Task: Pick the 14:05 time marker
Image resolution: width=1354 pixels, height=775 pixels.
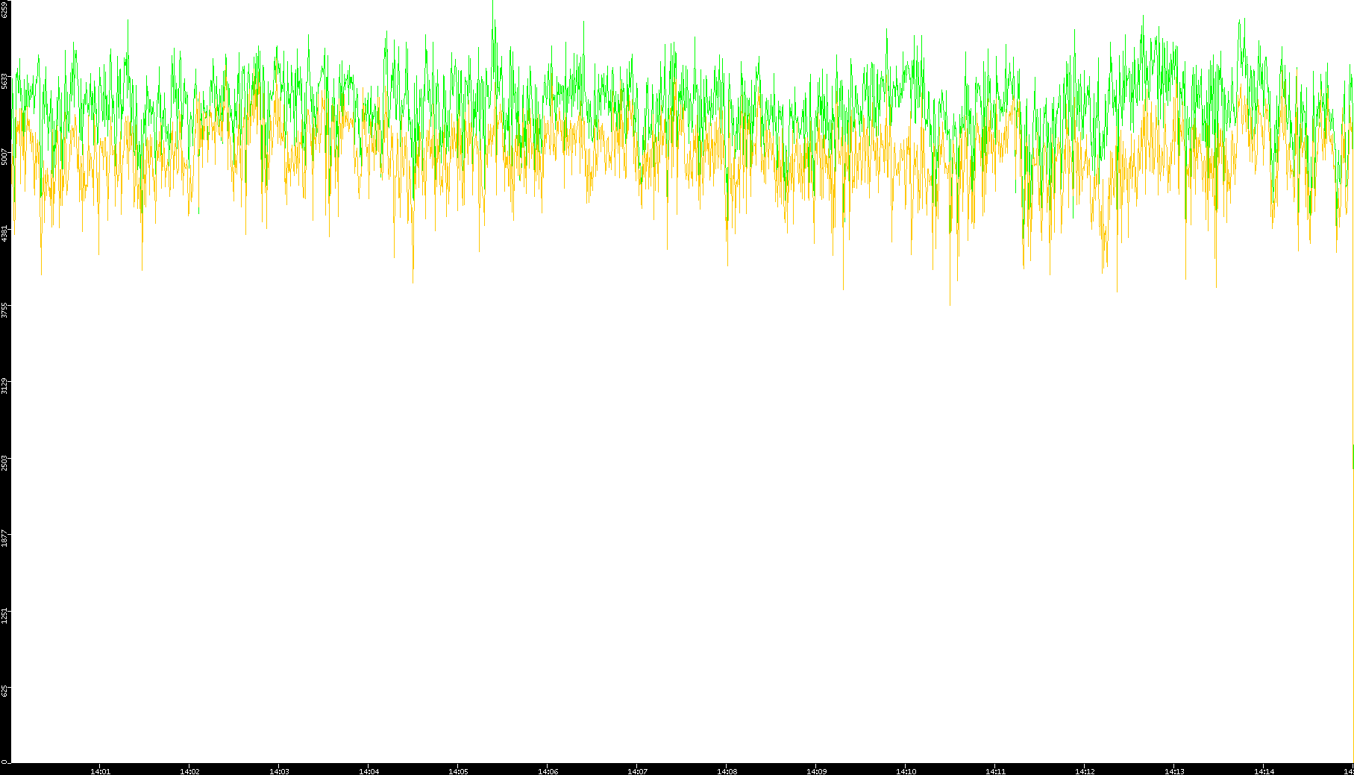Action: coord(458,771)
